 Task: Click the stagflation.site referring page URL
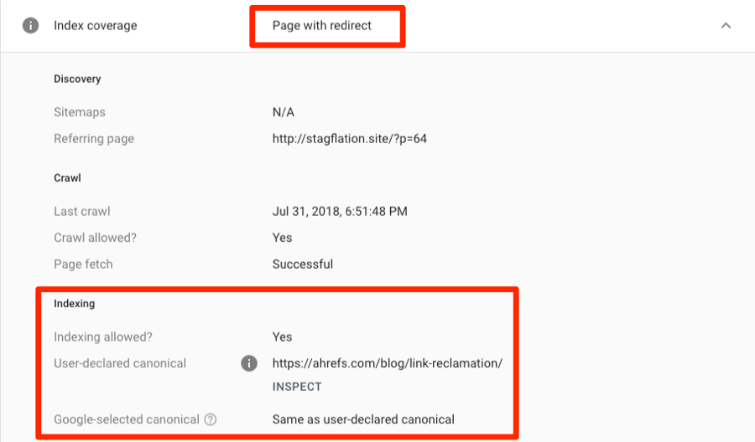click(349, 139)
